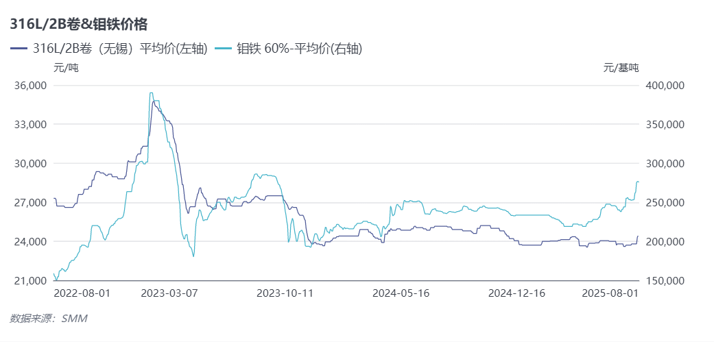Click the 27,000 left axis tick label
The image size is (714, 342).
point(30,203)
